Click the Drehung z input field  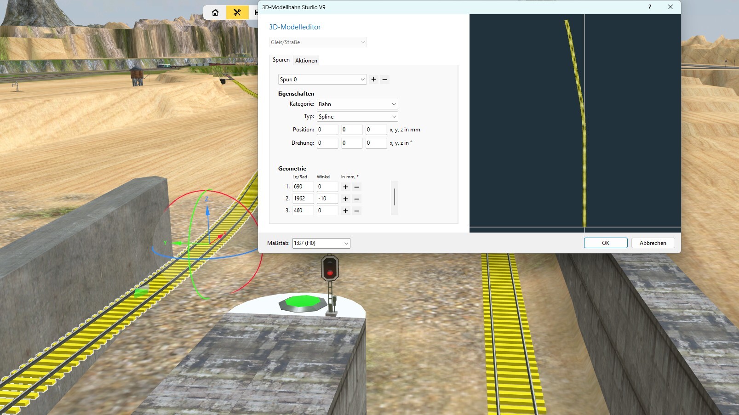pos(376,143)
